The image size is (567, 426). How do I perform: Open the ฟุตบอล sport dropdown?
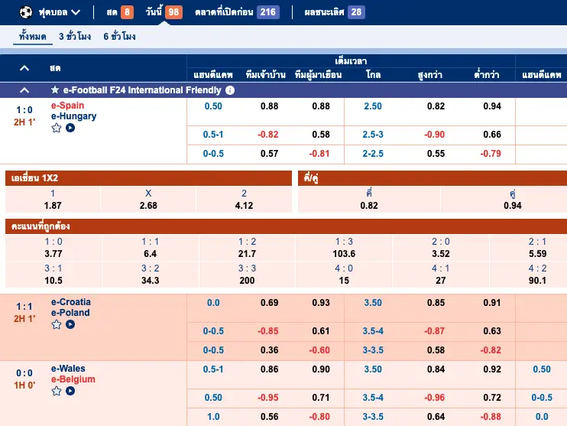pyautogui.click(x=59, y=12)
